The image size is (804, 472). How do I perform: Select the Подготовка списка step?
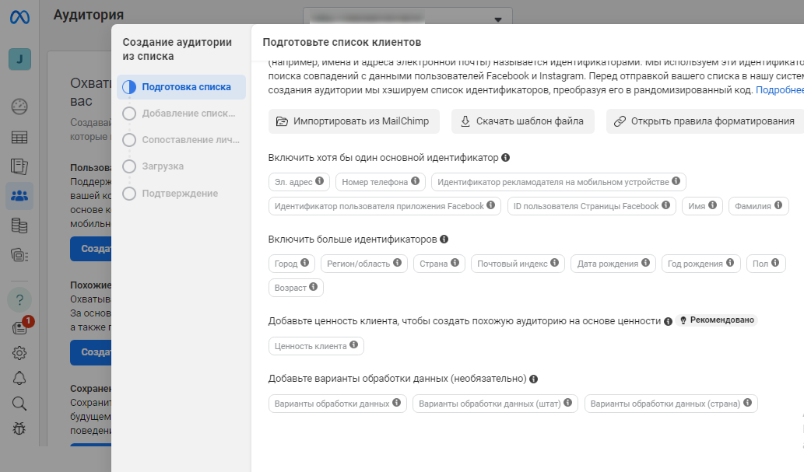click(x=181, y=87)
